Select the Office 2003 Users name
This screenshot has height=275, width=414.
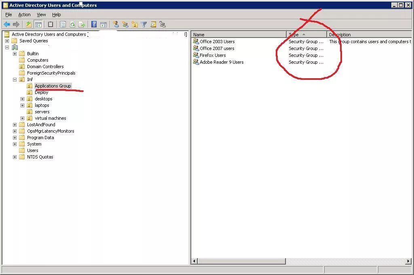pos(217,42)
